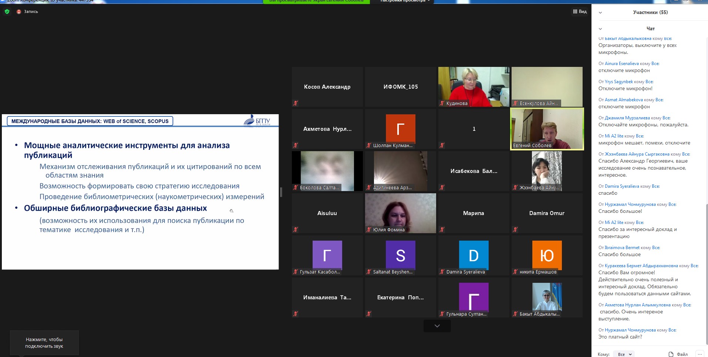Click the green encryption shield icon
The height and width of the screenshot is (357, 708).
pos(7,11)
